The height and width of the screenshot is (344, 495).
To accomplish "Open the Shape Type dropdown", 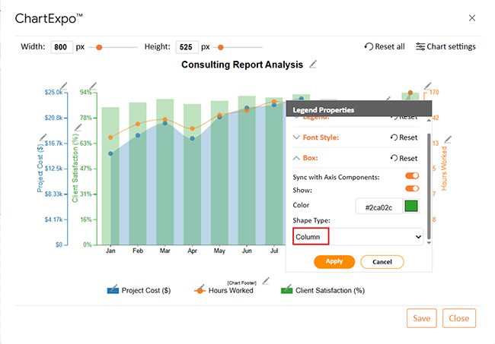I will (358, 237).
